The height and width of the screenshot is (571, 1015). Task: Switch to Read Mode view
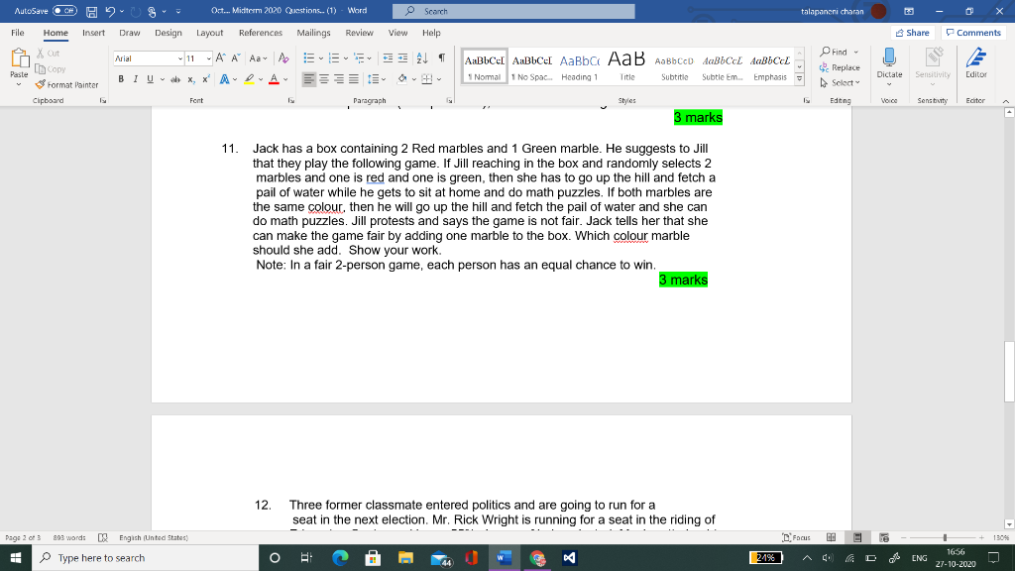pos(832,537)
